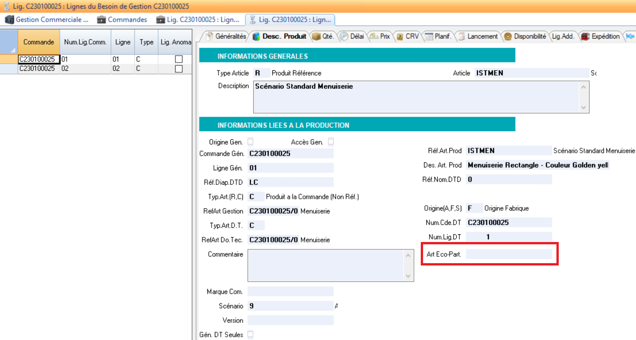Sort grid by the Commande column header
Screen dimensions: 636x340
pyautogui.click(x=39, y=42)
